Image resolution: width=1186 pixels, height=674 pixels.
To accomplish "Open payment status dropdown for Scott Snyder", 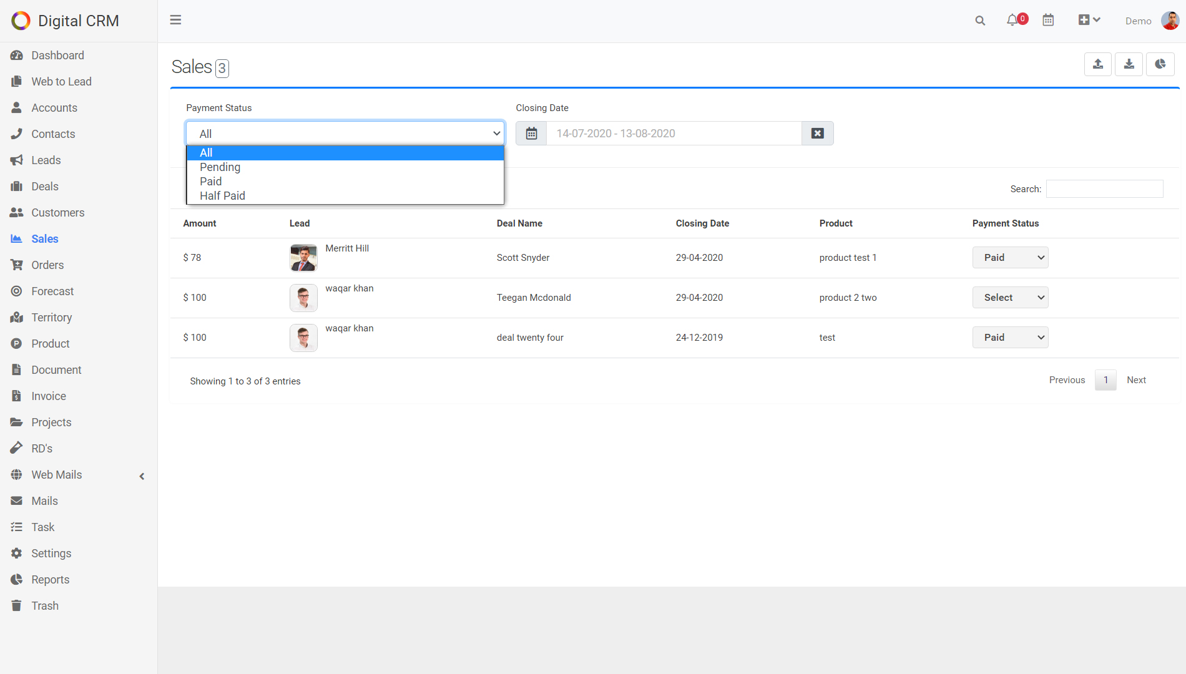I will [x=1010, y=258].
